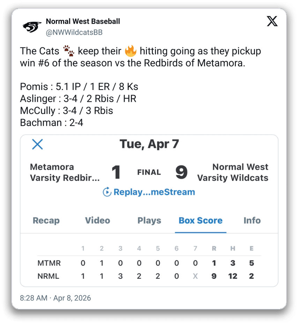Click the fire emoji in tweet

point(130,52)
